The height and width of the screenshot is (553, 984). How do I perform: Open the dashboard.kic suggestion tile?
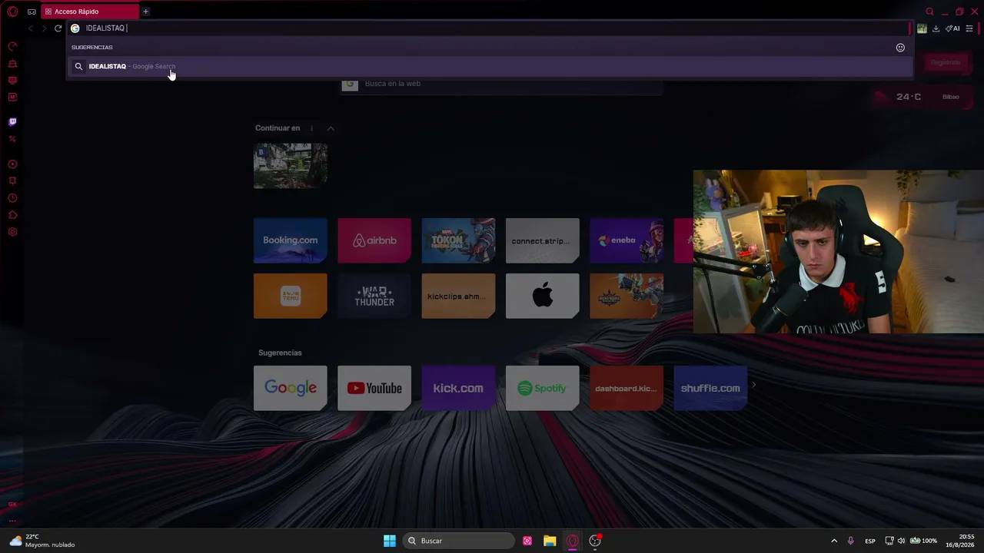click(x=627, y=388)
